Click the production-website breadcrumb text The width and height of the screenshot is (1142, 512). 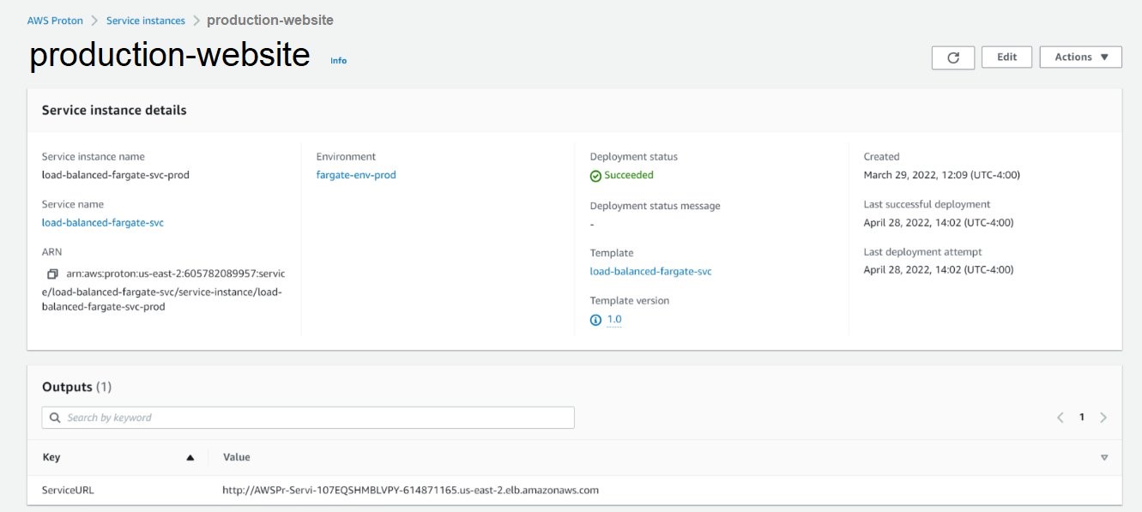(x=270, y=20)
